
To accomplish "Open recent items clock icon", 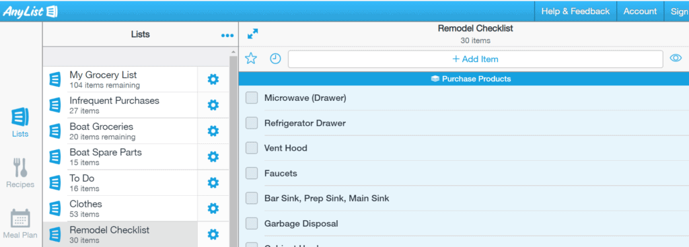I will pos(275,59).
